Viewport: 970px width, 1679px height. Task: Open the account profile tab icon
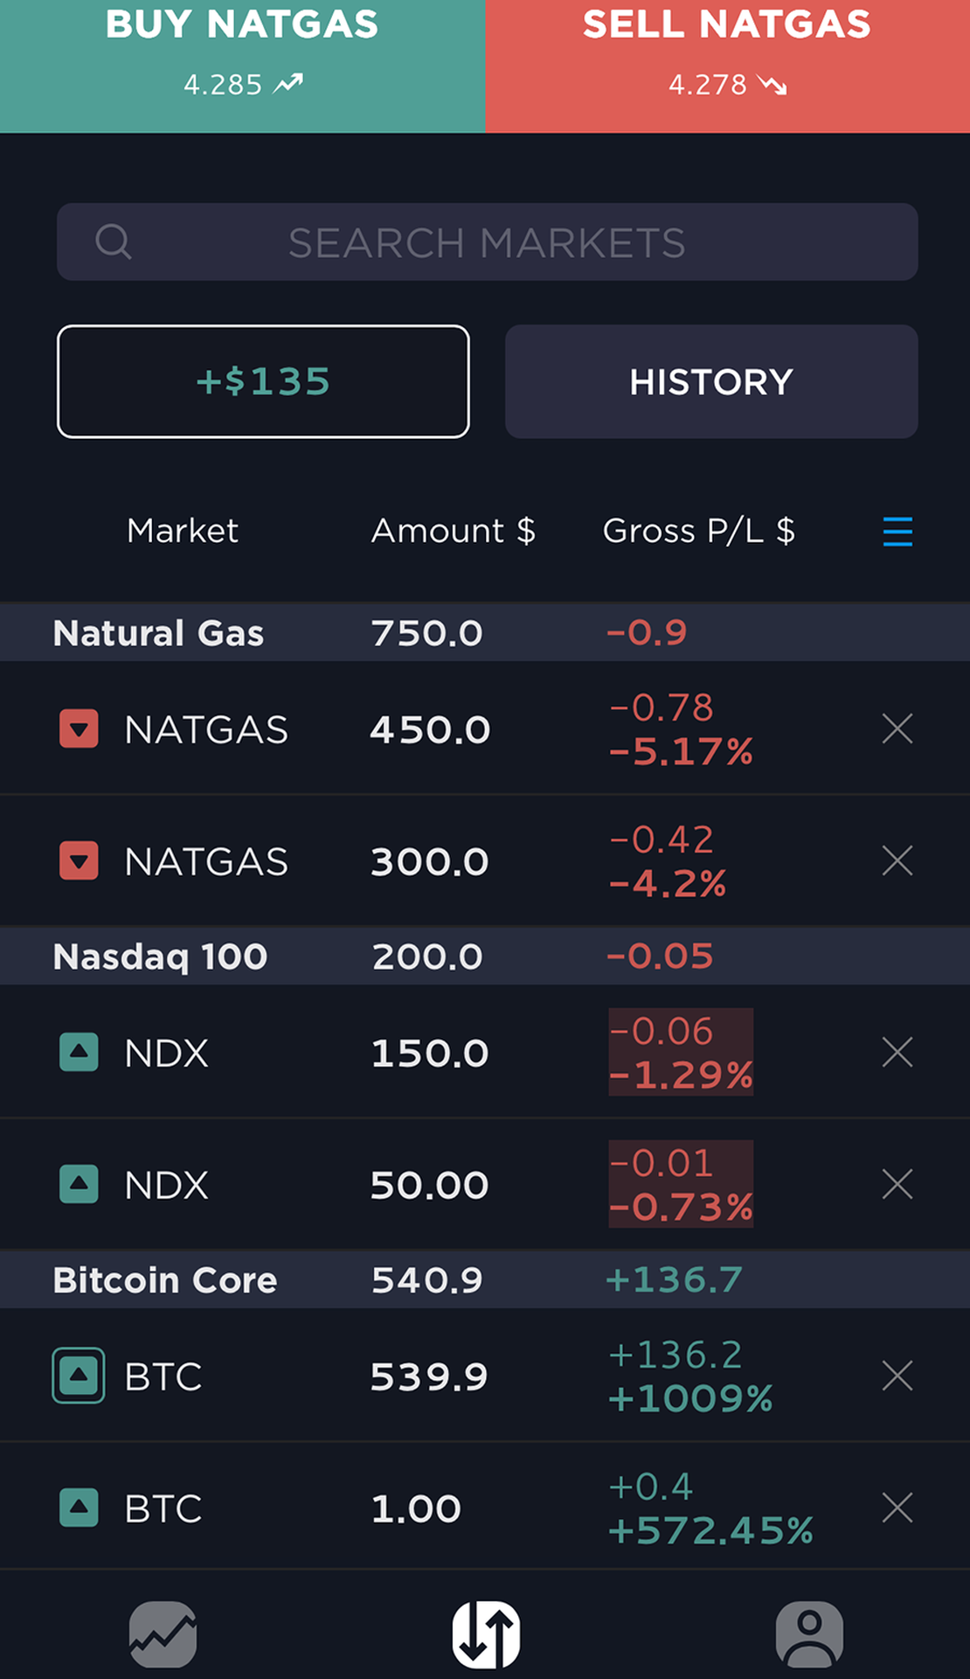pyautogui.click(x=809, y=1634)
